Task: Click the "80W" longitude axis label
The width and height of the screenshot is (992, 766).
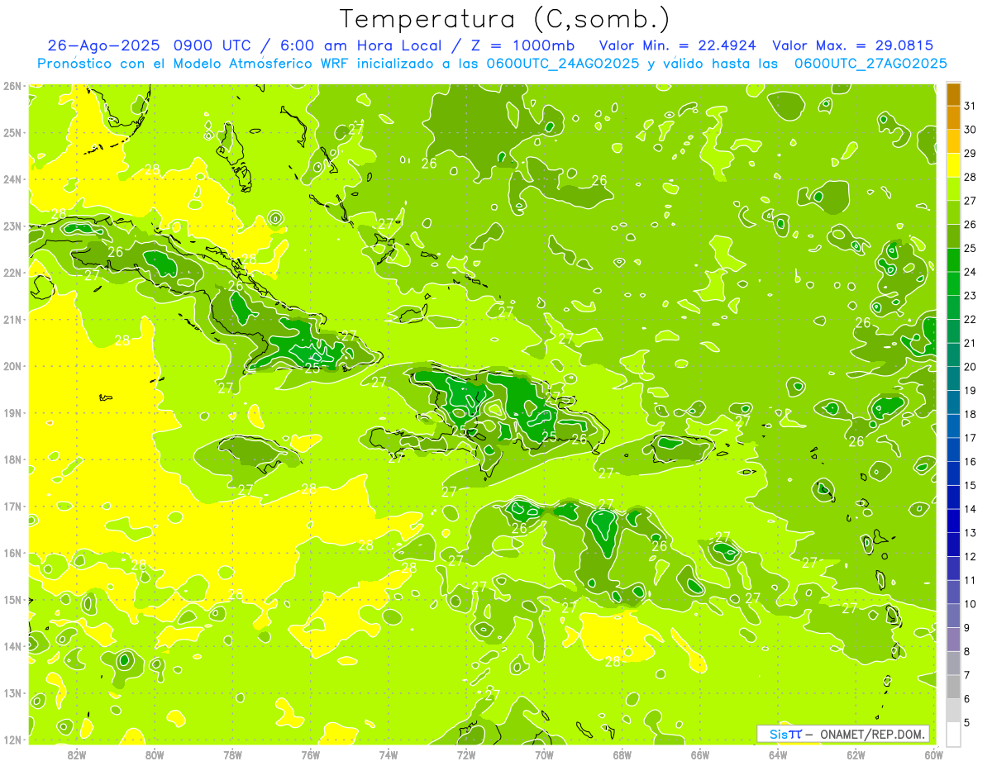Action: [155, 754]
